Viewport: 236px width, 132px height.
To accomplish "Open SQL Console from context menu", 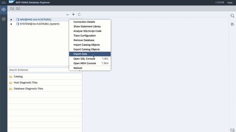I will point(90,59).
